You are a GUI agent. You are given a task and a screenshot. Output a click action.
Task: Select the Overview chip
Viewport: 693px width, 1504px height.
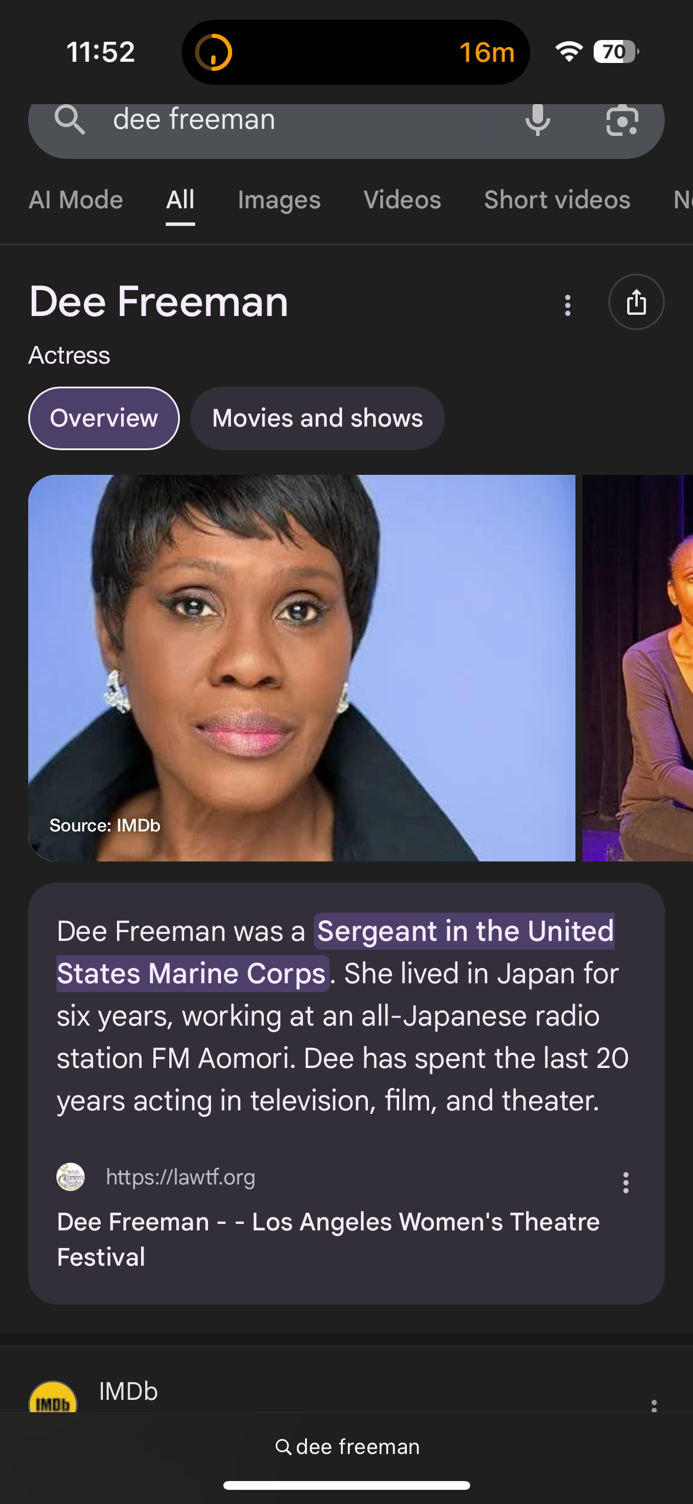point(104,418)
